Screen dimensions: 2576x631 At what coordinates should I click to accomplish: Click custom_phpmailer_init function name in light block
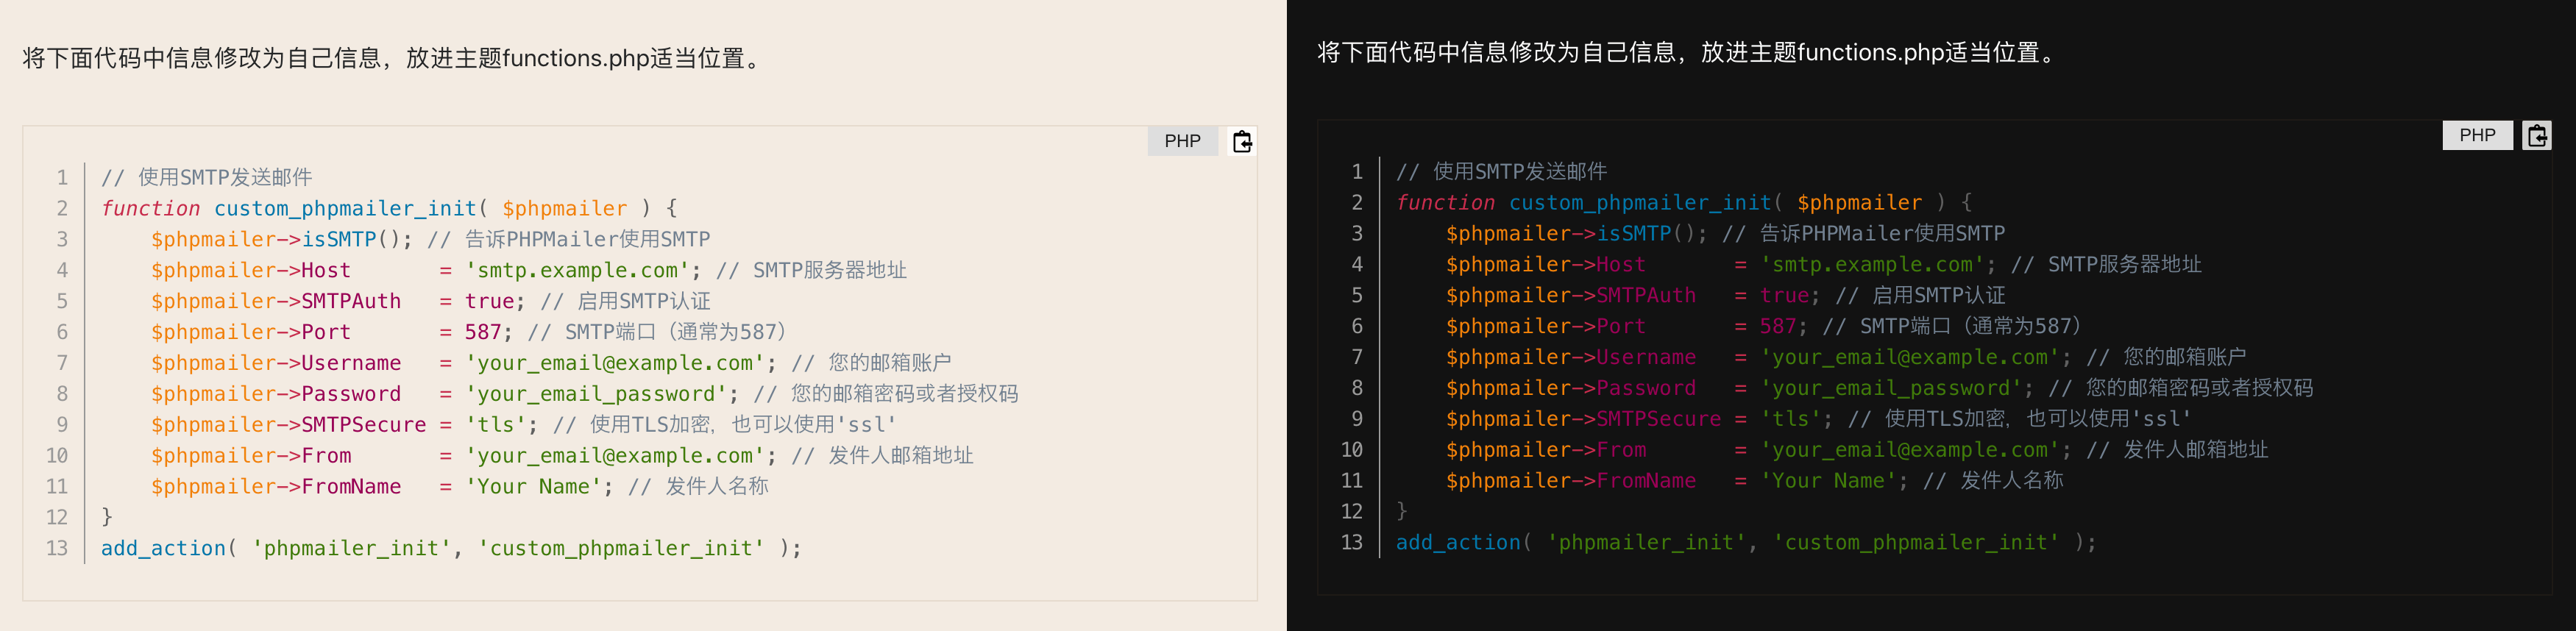345,208
